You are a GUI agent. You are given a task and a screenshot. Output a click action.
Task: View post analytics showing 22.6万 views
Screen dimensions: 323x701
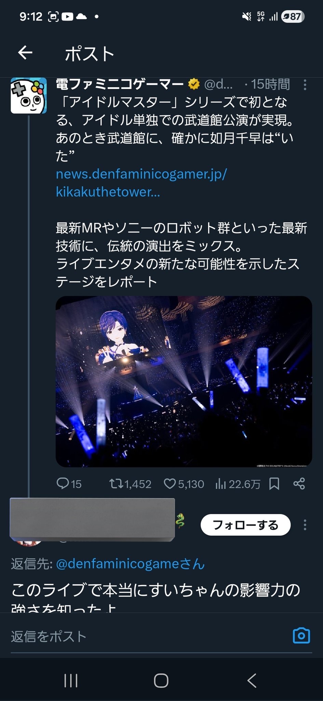(221, 483)
